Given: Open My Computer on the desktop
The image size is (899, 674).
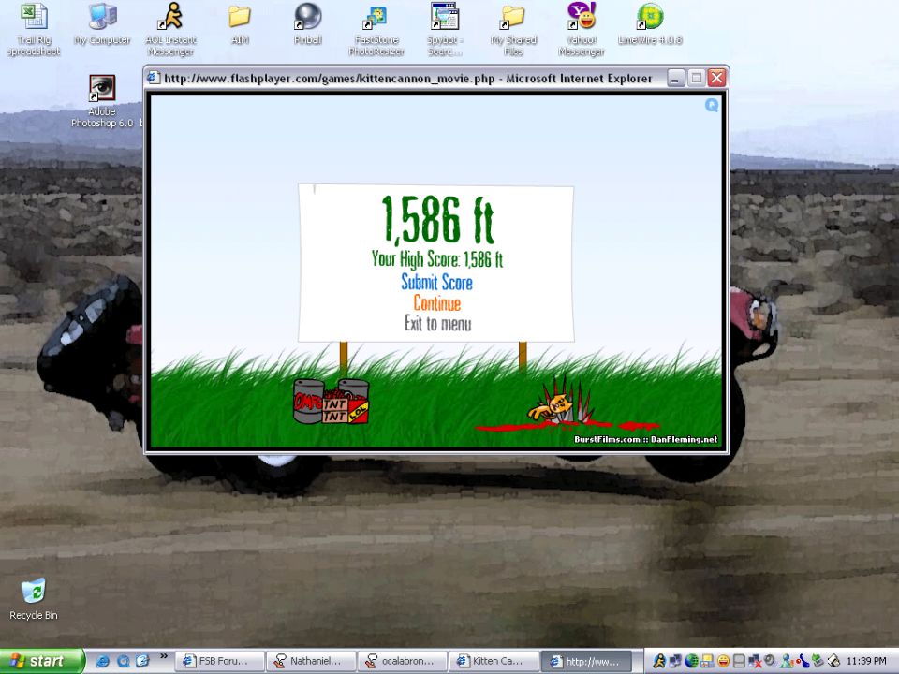Looking at the screenshot, I should tap(102, 24).
